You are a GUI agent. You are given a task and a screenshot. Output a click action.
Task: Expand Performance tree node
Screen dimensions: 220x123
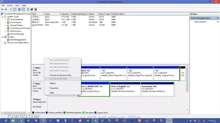pos(6,31)
